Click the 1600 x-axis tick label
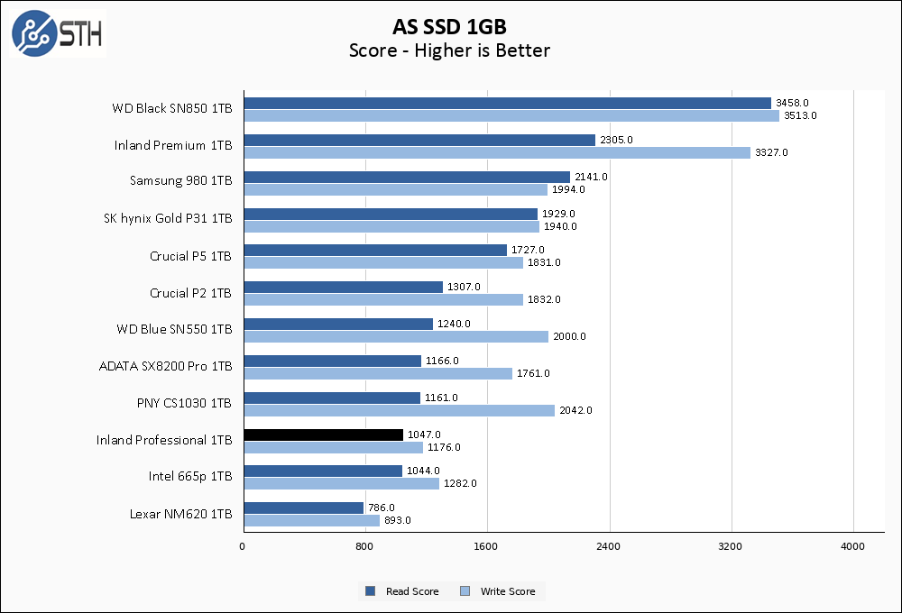Image resolution: width=902 pixels, height=613 pixels. coord(485,546)
